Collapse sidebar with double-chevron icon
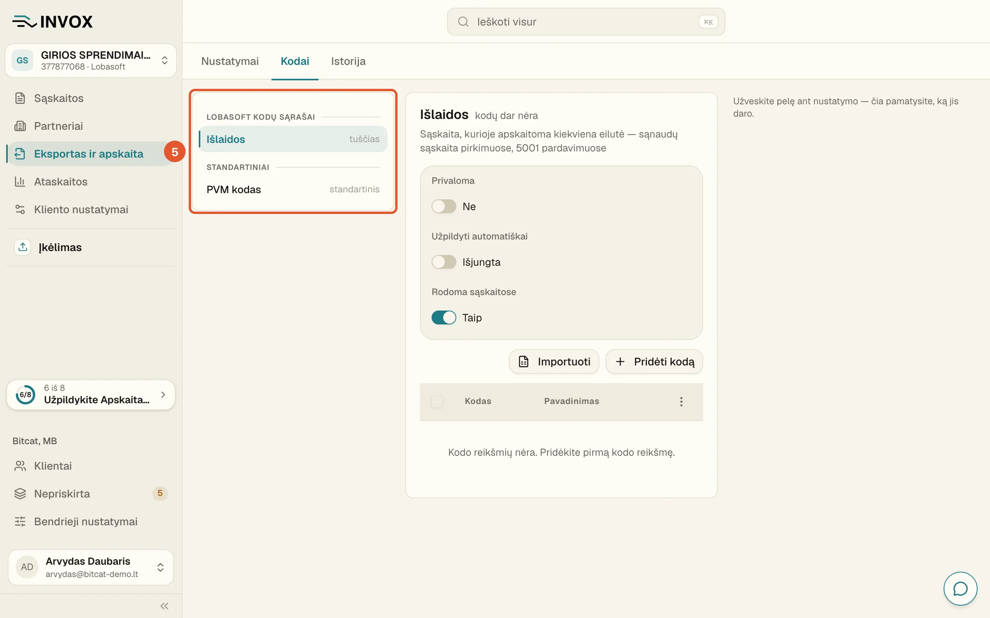The width and height of the screenshot is (990, 618). [x=164, y=606]
